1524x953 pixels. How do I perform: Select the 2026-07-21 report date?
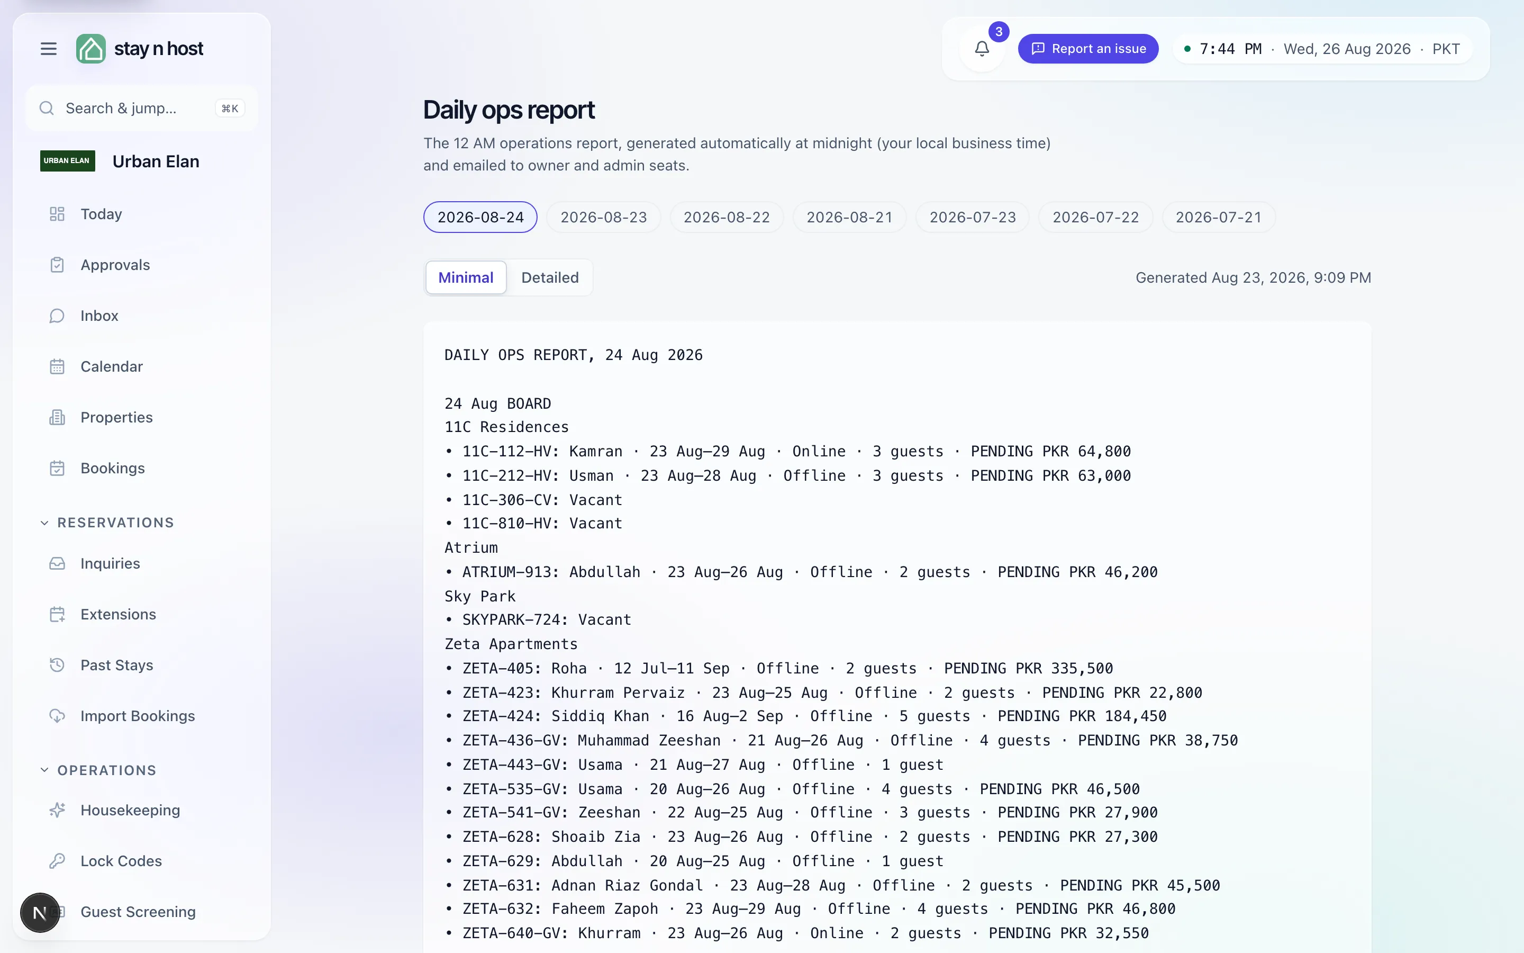[x=1219, y=218]
